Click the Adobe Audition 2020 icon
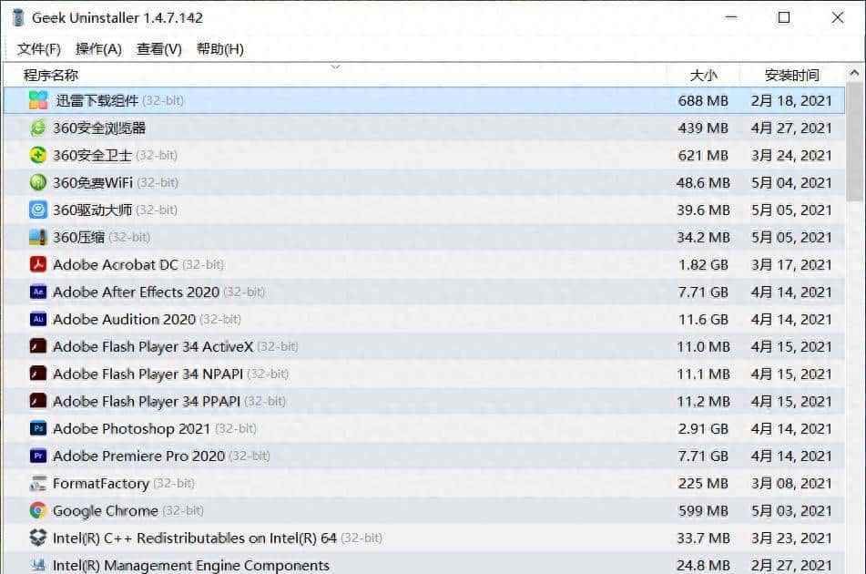866x574 pixels. click(x=38, y=319)
